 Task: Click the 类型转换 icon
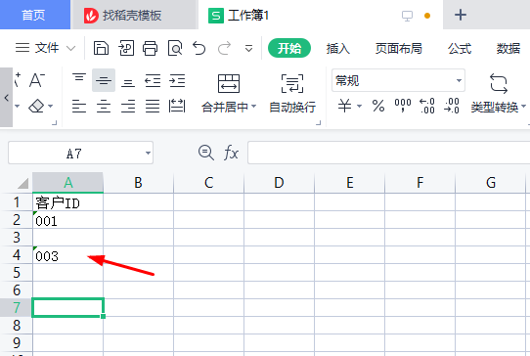pos(499,83)
